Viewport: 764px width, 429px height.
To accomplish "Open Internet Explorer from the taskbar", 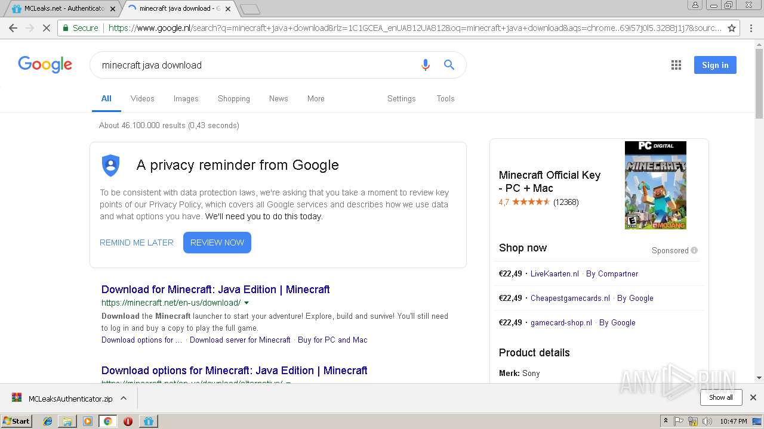I will (48, 421).
